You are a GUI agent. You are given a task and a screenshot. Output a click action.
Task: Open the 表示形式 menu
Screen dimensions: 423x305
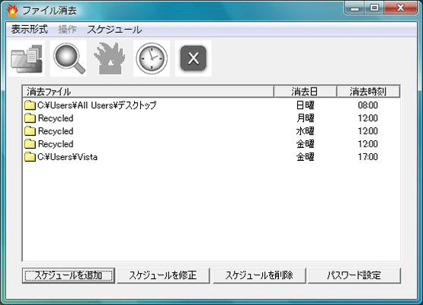30,29
